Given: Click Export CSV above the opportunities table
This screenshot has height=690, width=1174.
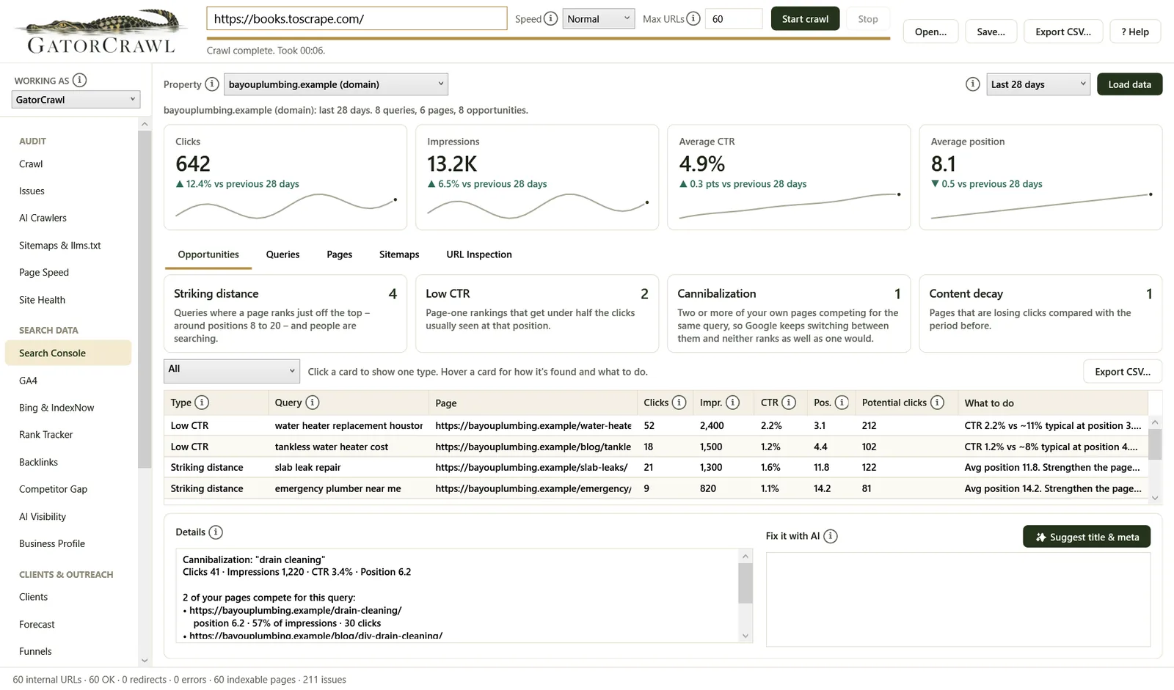Looking at the screenshot, I should (1123, 372).
